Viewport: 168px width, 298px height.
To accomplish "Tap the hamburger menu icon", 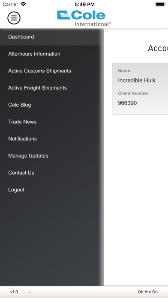I will [x=14, y=18].
